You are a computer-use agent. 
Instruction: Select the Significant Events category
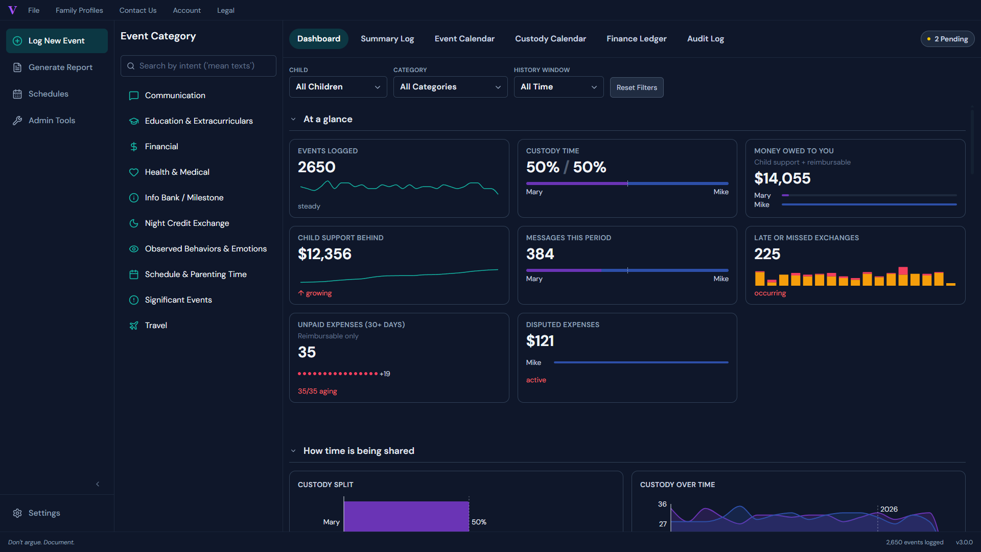tap(198, 300)
